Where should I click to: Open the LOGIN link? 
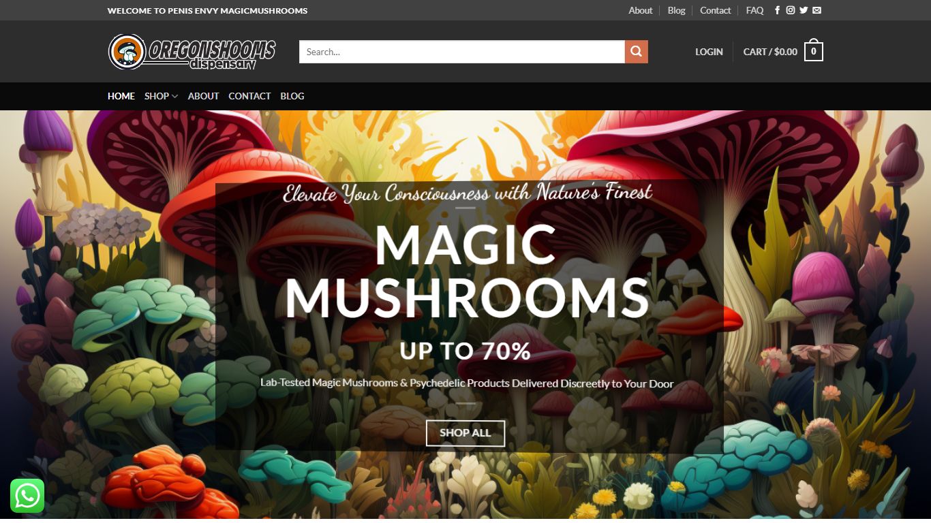click(709, 51)
